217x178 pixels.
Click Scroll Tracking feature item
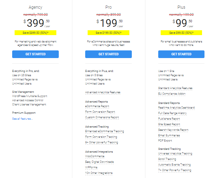(x=167, y=159)
